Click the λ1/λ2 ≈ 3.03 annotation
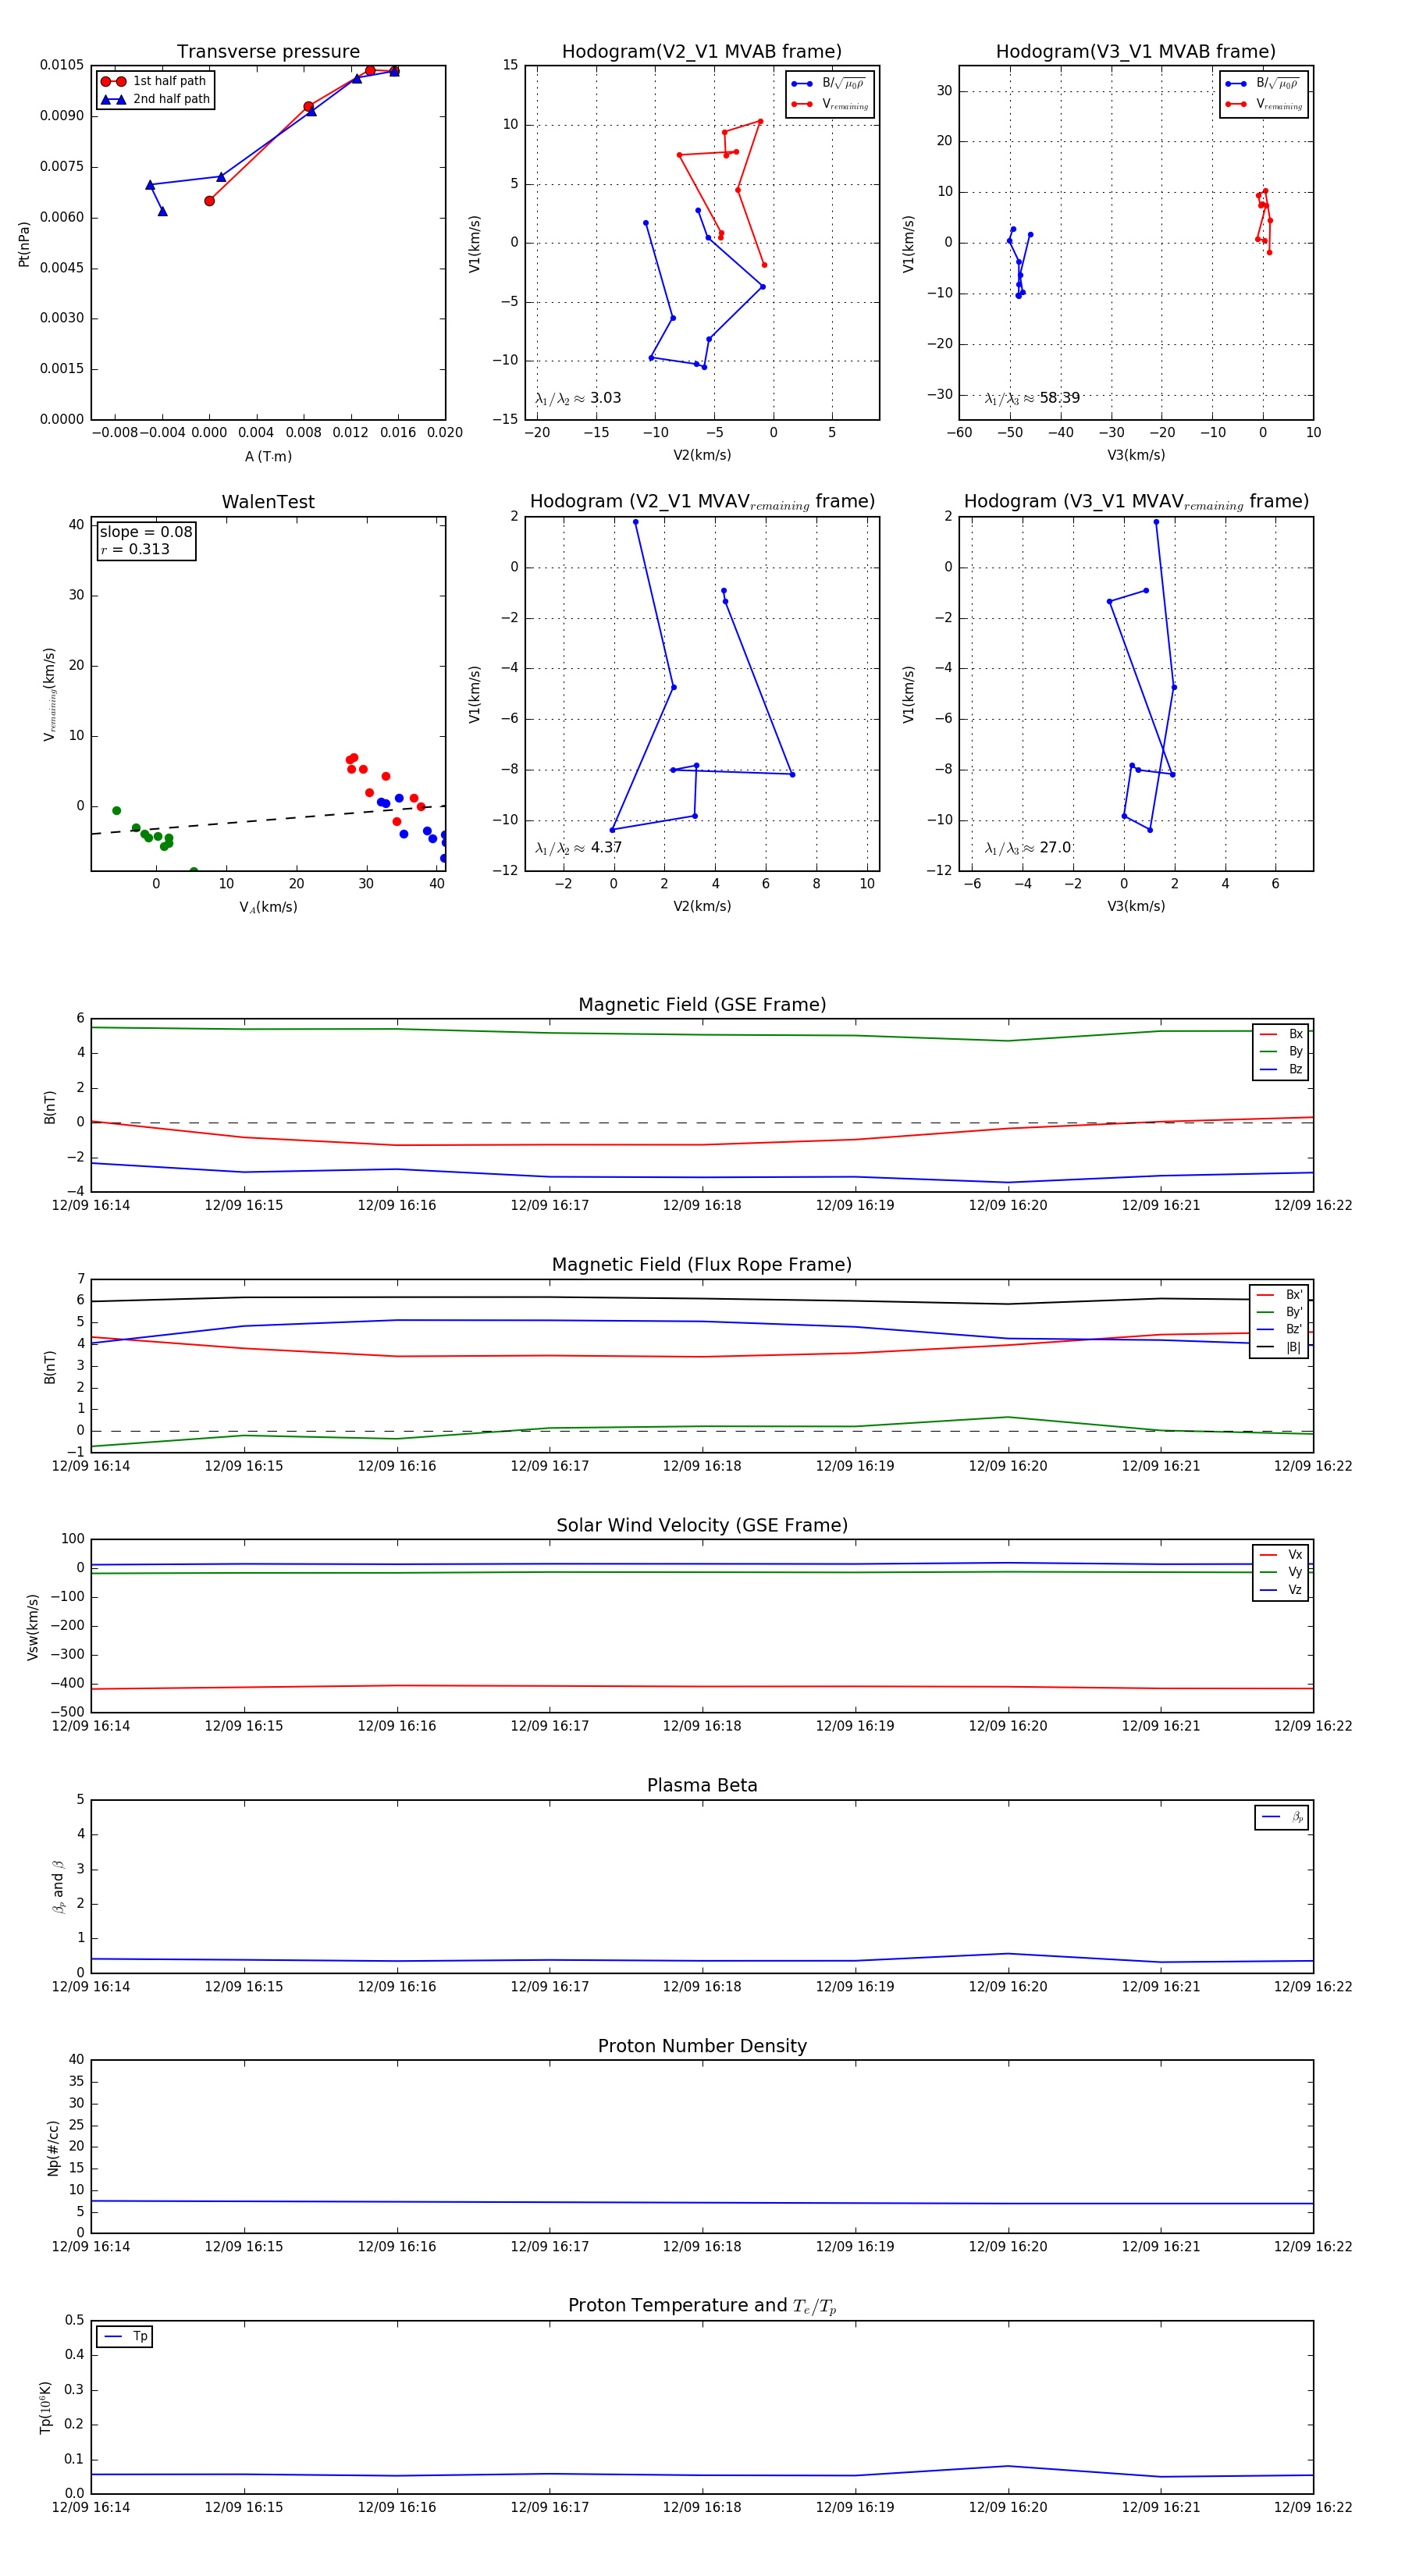The height and width of the screenshot is (2576, 1405). [578, 398]
